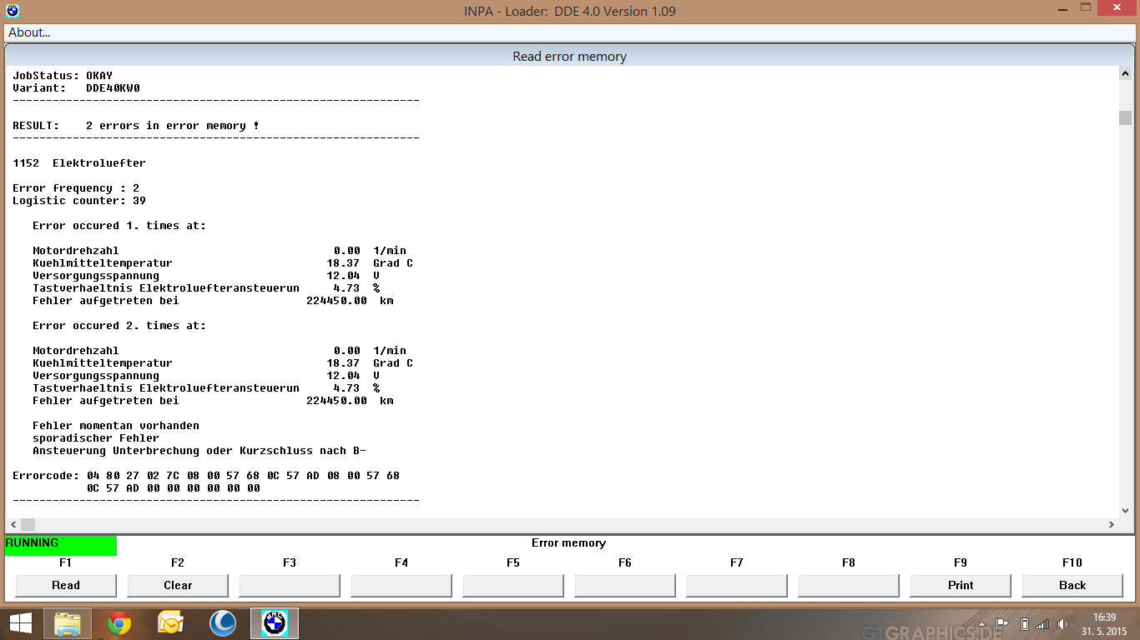Open File Explorer from the taskbar

click(68, 623)
